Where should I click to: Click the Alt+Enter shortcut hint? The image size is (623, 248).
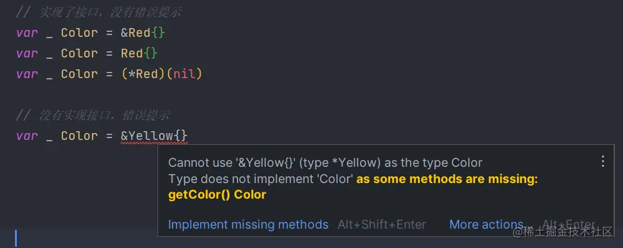pyautogui.click(x=569, y=224)
